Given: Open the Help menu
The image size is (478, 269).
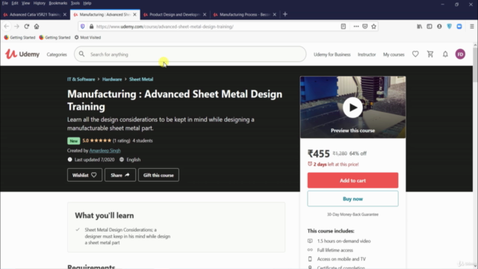Looking at the screenshot, I should coord(87,3).
